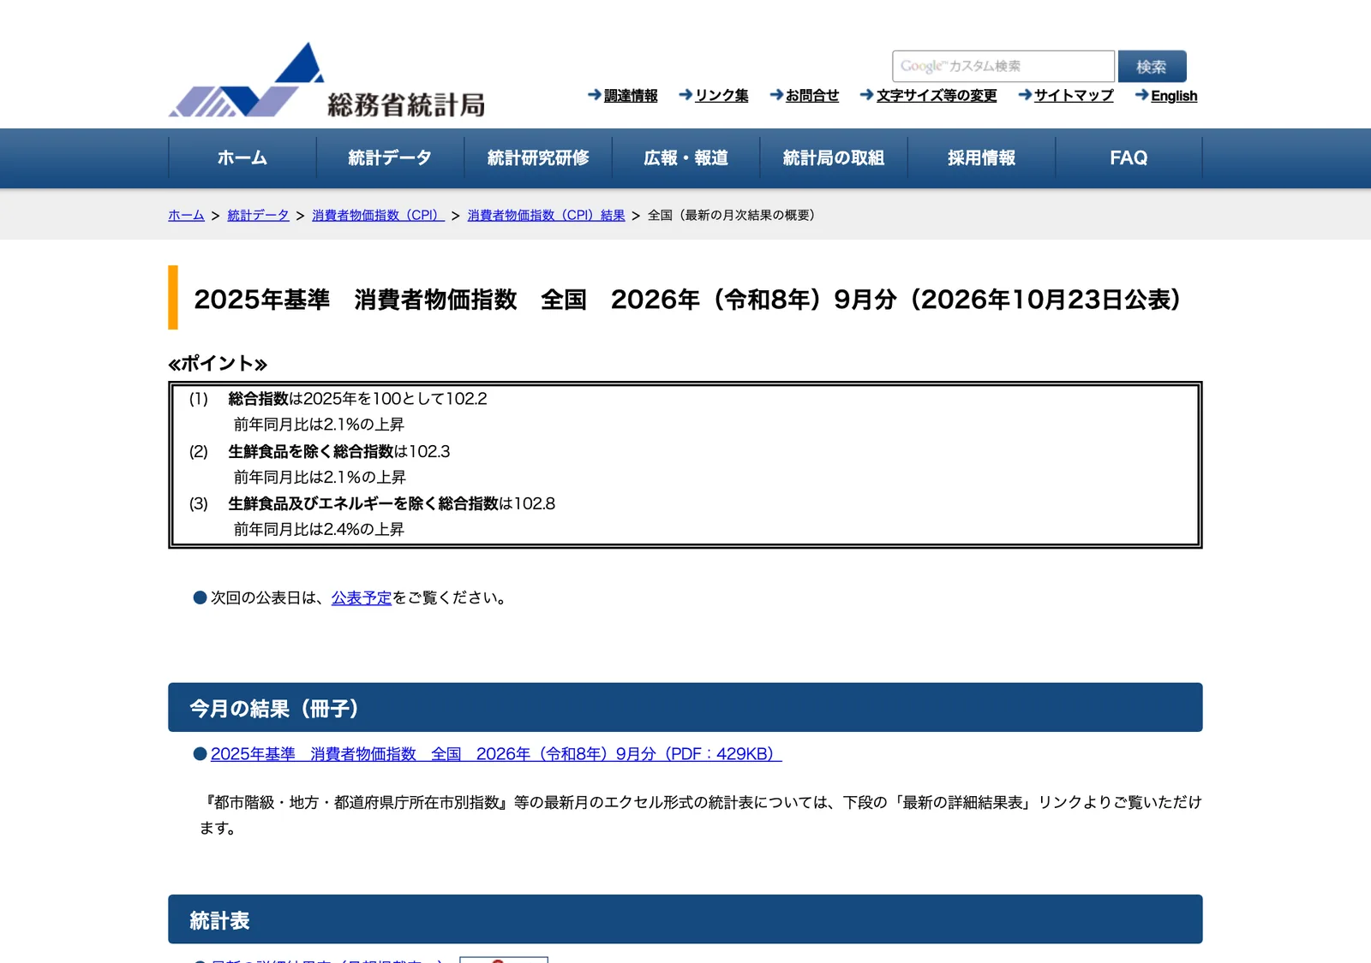
Task: Open the ホーム navigation tab
Action: click(x=242, y=158)
